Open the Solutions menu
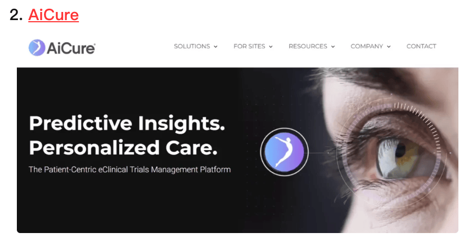 click(x=192, y=46)
